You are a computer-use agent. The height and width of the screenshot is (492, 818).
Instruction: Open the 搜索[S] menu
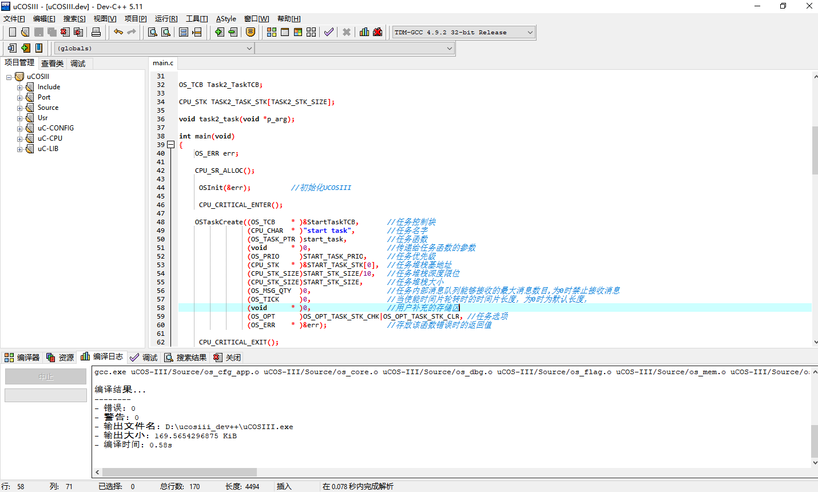(74, 19)
